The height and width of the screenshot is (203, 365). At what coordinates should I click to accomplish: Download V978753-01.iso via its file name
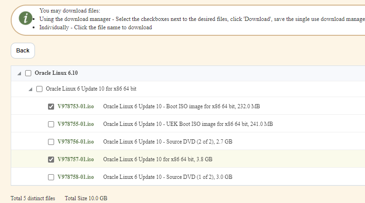[x=76, y=106]
